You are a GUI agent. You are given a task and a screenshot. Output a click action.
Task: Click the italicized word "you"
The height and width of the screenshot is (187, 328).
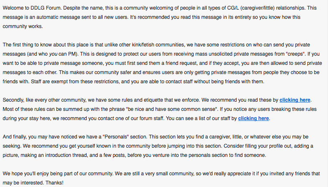(x=53, y=54)
